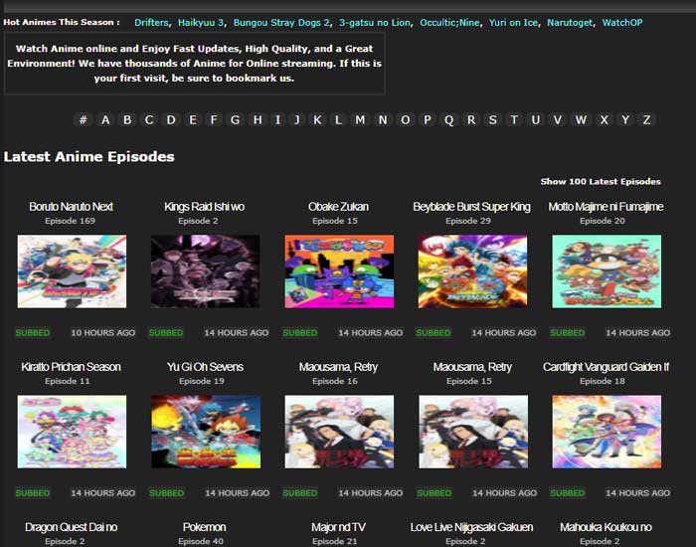Image resolution: width=696 pixels, height=547 pixels.
Task: Open the Yuri on Ice link
Action: [x=513, y=23]
